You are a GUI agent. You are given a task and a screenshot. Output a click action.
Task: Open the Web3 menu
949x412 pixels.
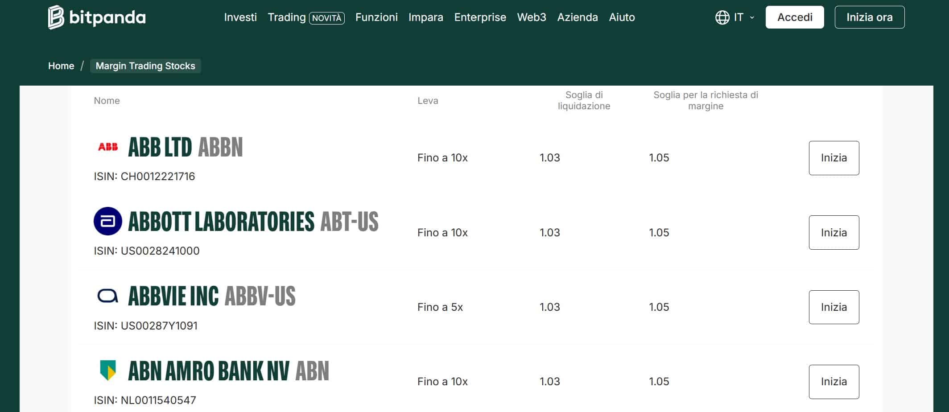click(x=532, y=17)
